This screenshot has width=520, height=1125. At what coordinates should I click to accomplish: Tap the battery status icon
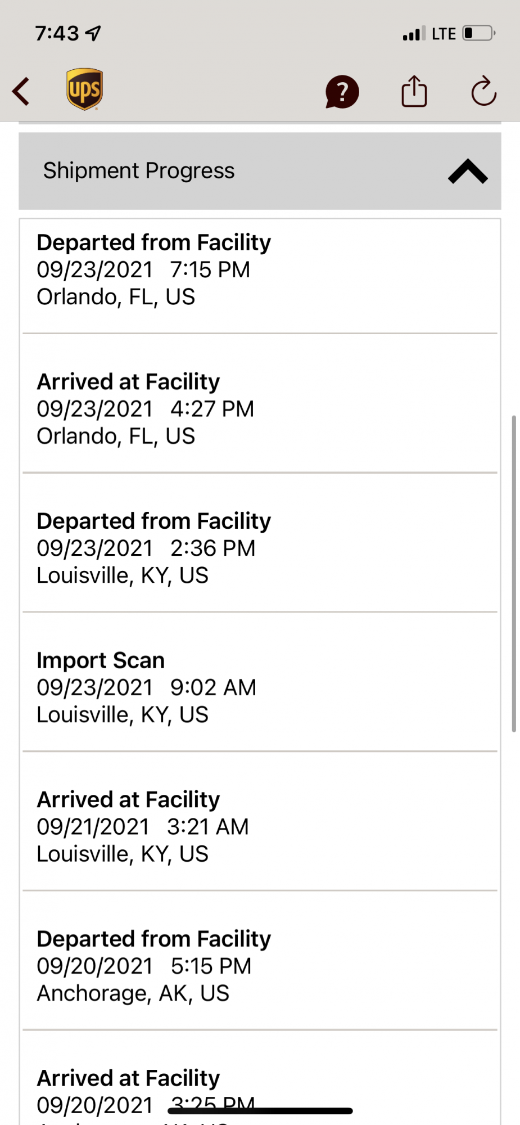(x=479, y=33)
